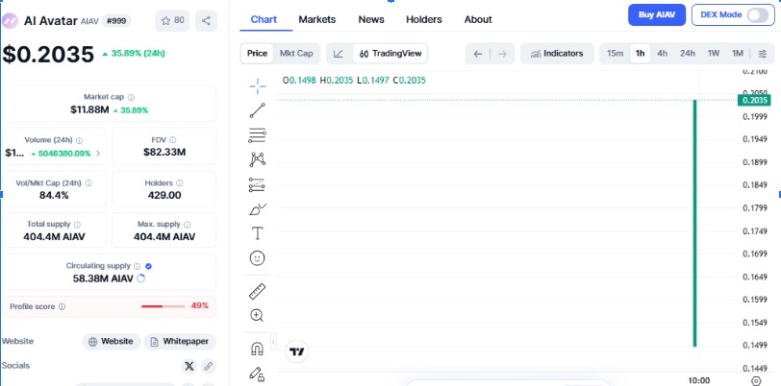Switch to the Markets tab
781x386 pixels.
(x=317, y=19)
